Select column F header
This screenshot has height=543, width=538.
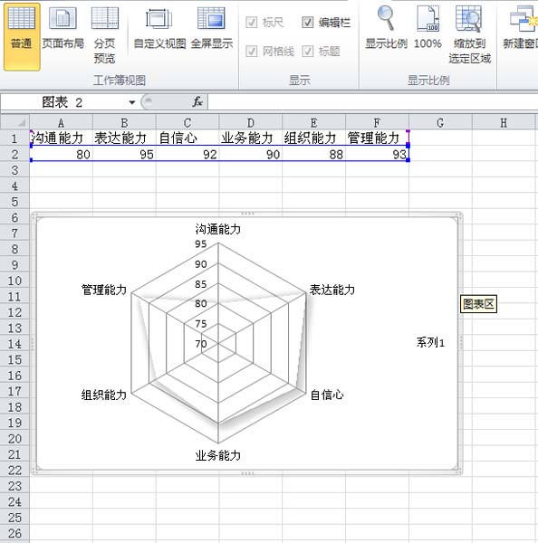(x=377, y=122)
